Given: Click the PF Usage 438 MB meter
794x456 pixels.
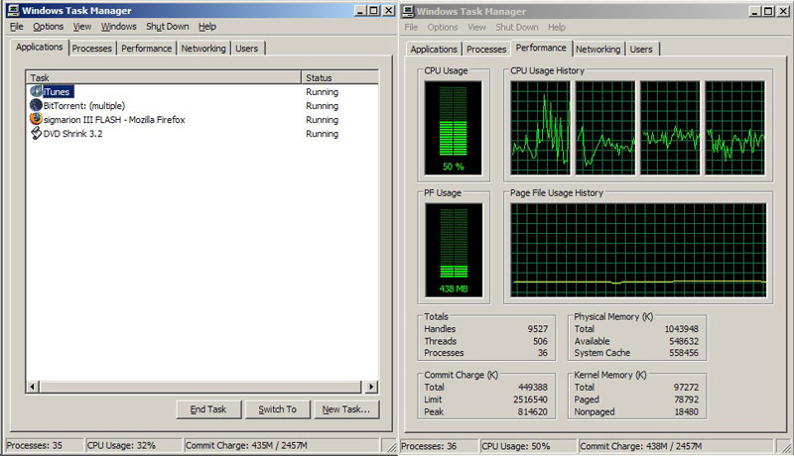Looking at the screenshot, I should [454, 250].
